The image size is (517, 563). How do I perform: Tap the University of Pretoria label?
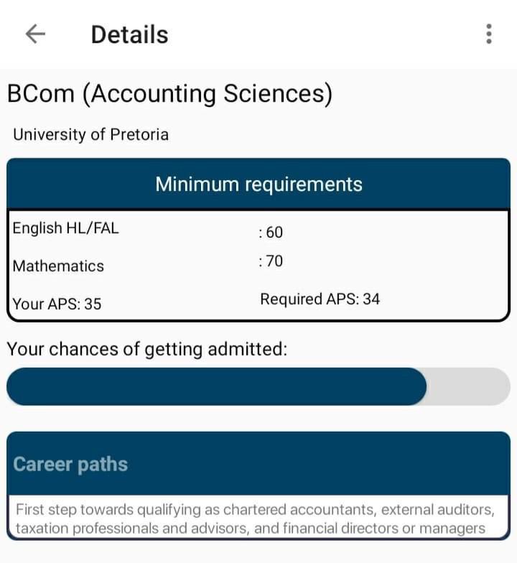click(x=90, y=135)
